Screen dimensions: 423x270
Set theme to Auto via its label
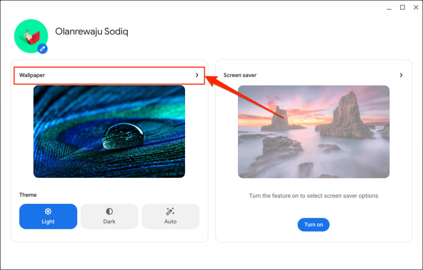click(x=170, y=222)
